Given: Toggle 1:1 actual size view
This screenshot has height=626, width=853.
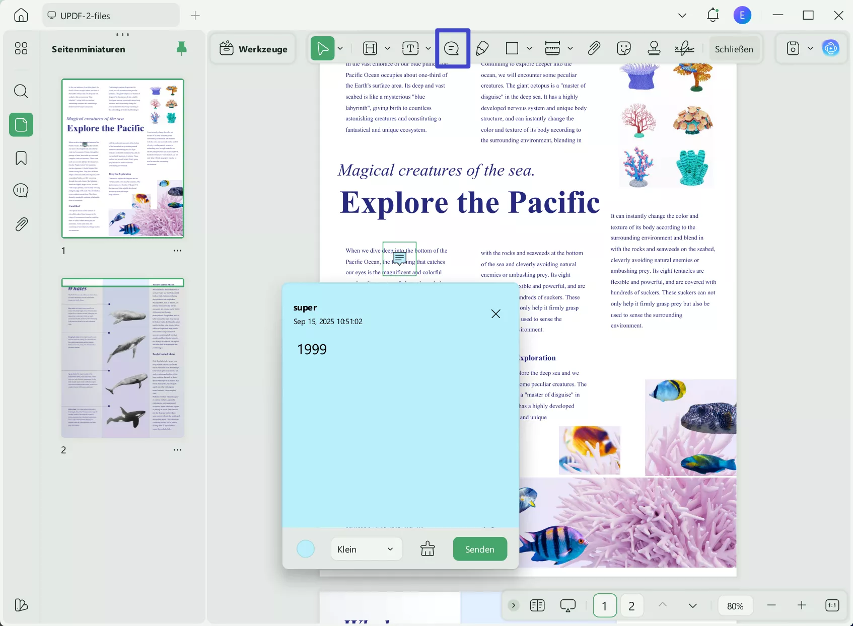Looking at the screenshot, I should point(831,605).
